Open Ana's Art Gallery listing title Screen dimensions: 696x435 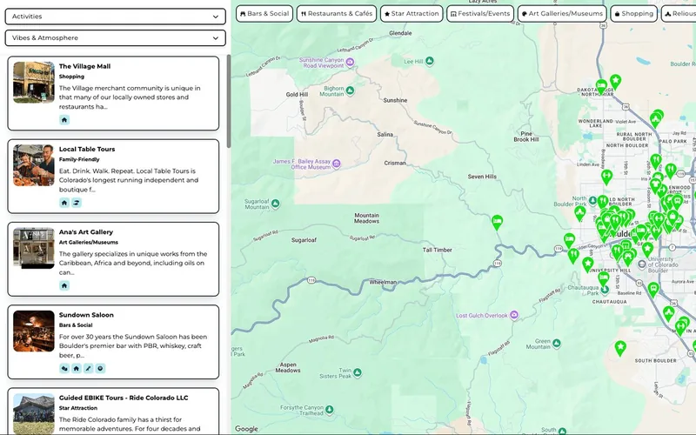pos(86,232)
